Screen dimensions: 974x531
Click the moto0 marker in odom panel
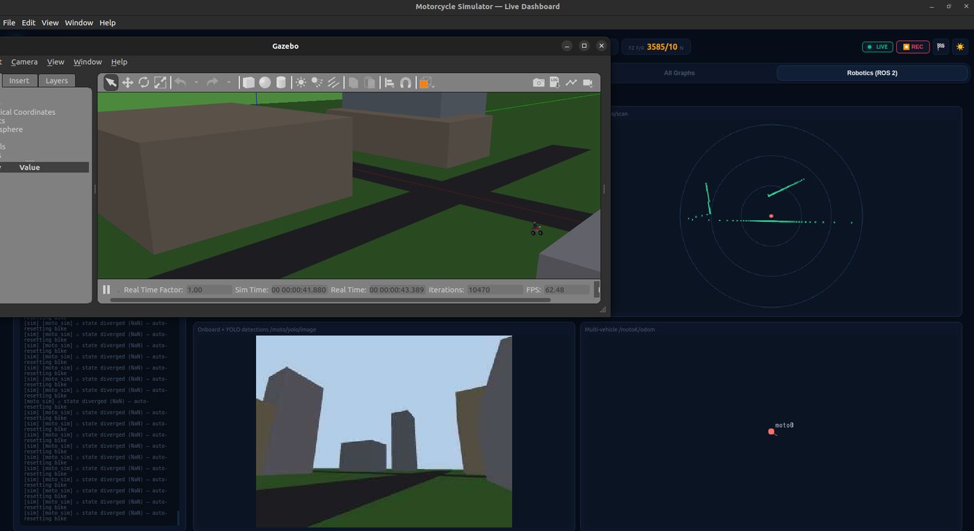[x=771, y=431]
